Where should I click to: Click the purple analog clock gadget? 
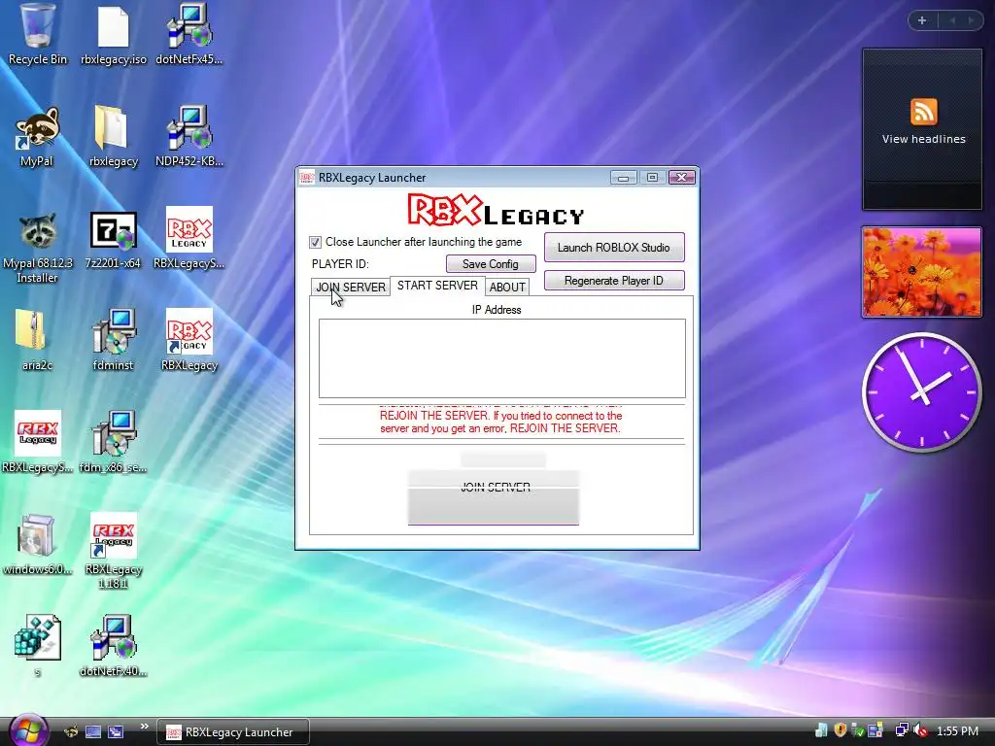pos(921,392)
